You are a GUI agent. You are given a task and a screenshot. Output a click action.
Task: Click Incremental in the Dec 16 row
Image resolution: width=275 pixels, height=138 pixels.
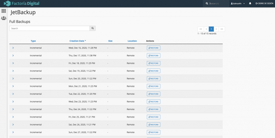pyautogui.click(x=36, y=48)
